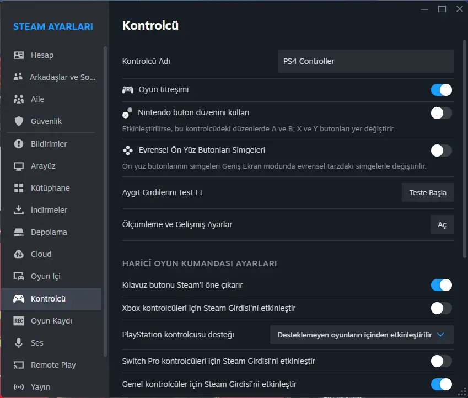Click the İndirmeler download arrow icon
Viewport: 468px width, 398px height.
19,210
